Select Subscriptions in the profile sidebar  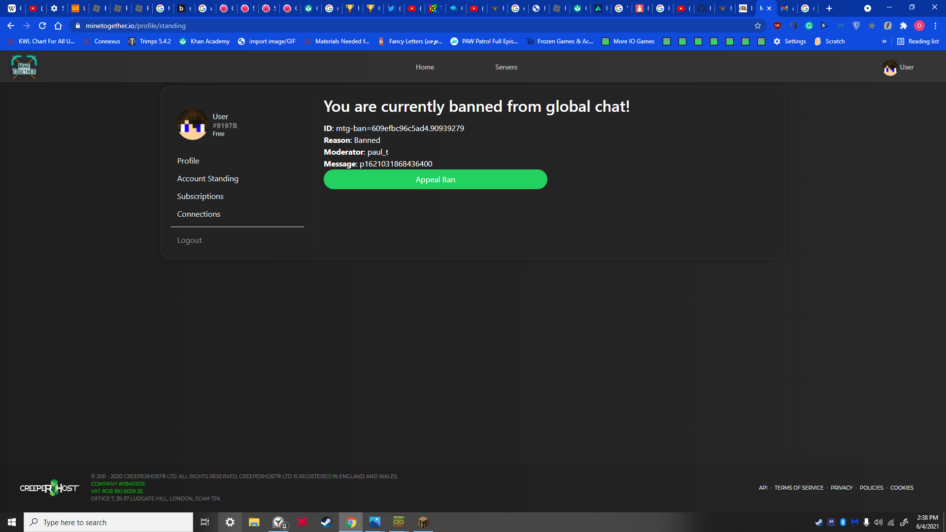pyautogui.click(x=200, y=196)
